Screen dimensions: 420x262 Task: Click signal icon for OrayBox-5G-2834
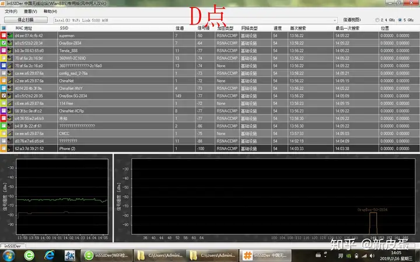[10, 95]
